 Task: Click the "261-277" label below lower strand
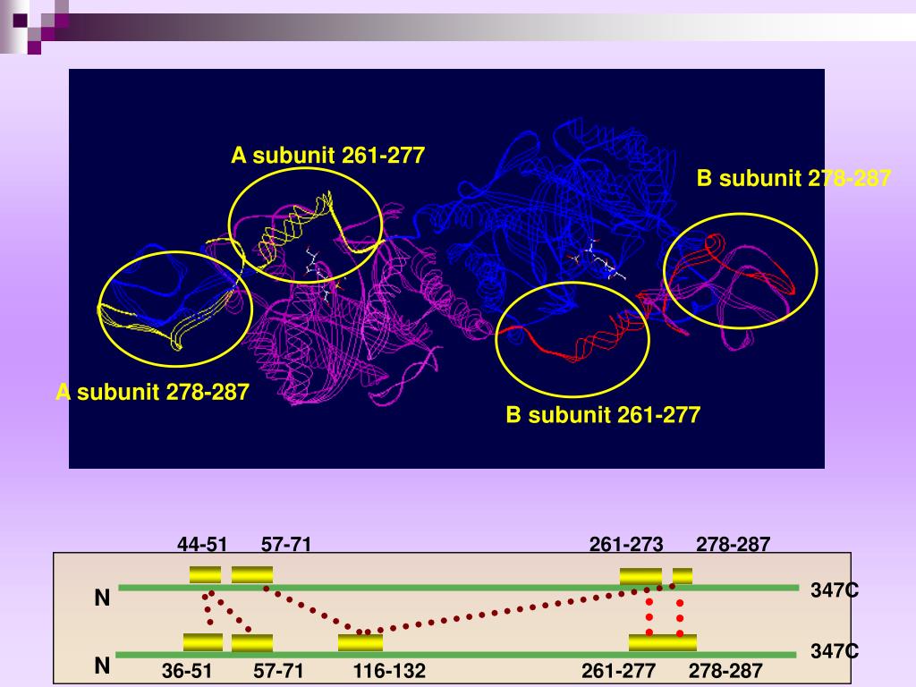(x=619, y=671)
